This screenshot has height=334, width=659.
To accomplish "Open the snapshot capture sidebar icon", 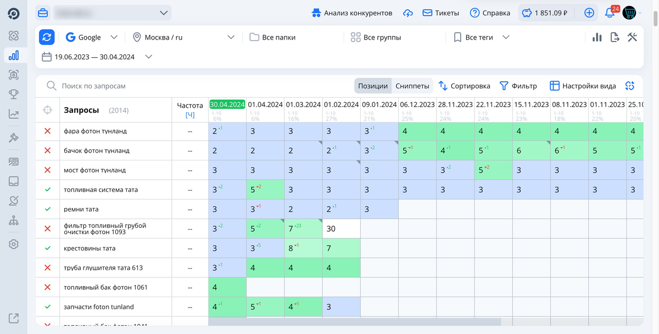I will click(14, 75).
